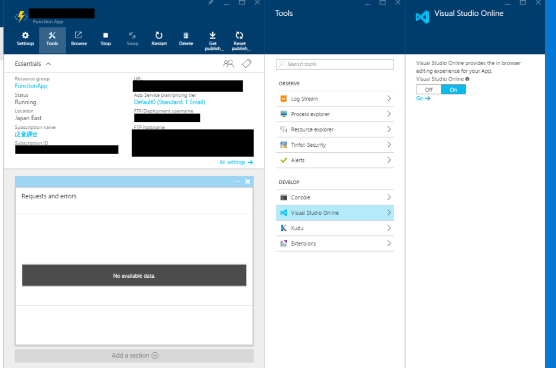Viewport: 556px width, 368px height.
Task: Expand the Resource explorer chevron
Action: point(389,129)
